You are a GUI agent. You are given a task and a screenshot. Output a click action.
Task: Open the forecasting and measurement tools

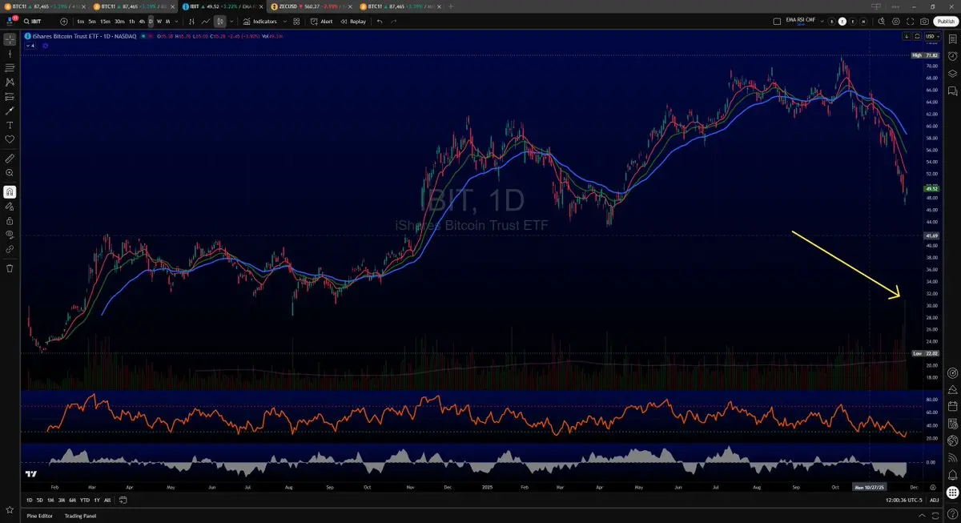coord(10,96)
